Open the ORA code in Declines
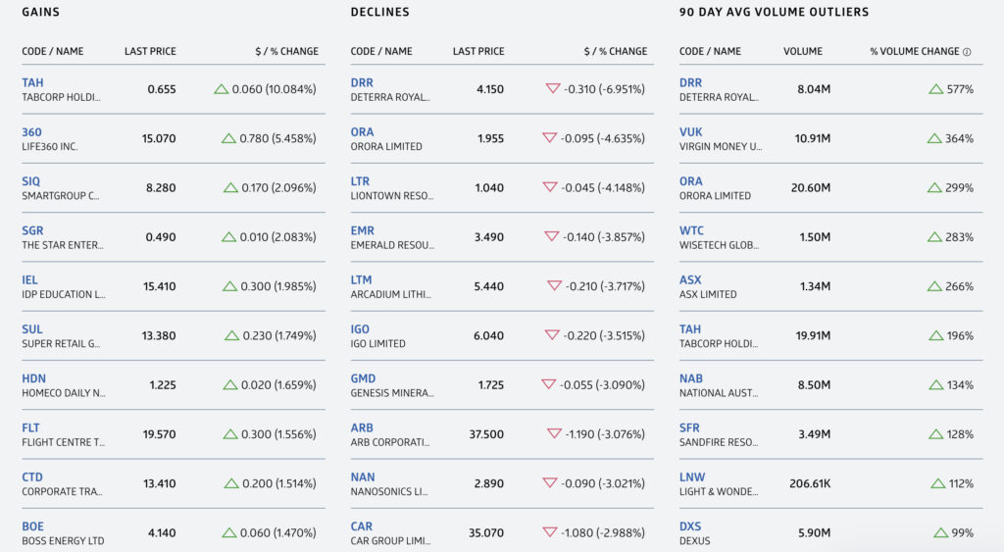Screen dimensions: 1004x552 362,132
